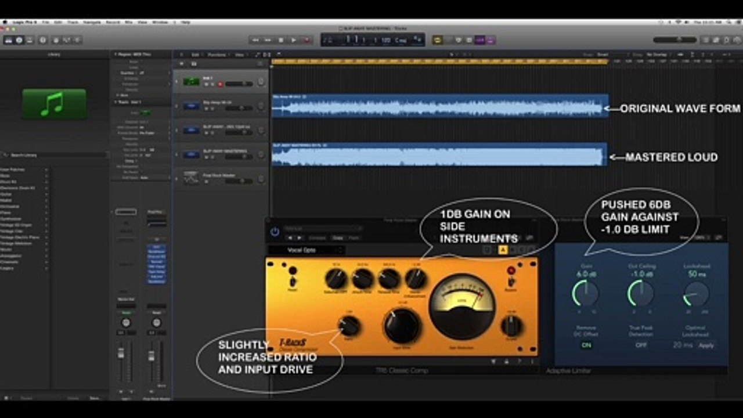743x418 pixels.
Task: Click the red Record transport button
Action: coord(306,40)
